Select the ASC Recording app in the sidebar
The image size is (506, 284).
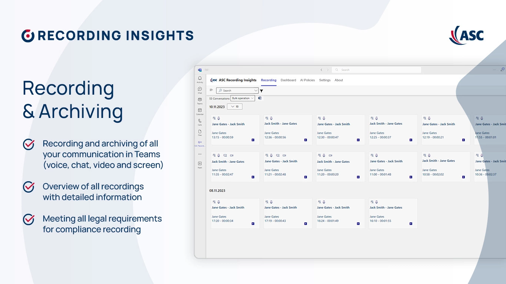click(200, 143)
